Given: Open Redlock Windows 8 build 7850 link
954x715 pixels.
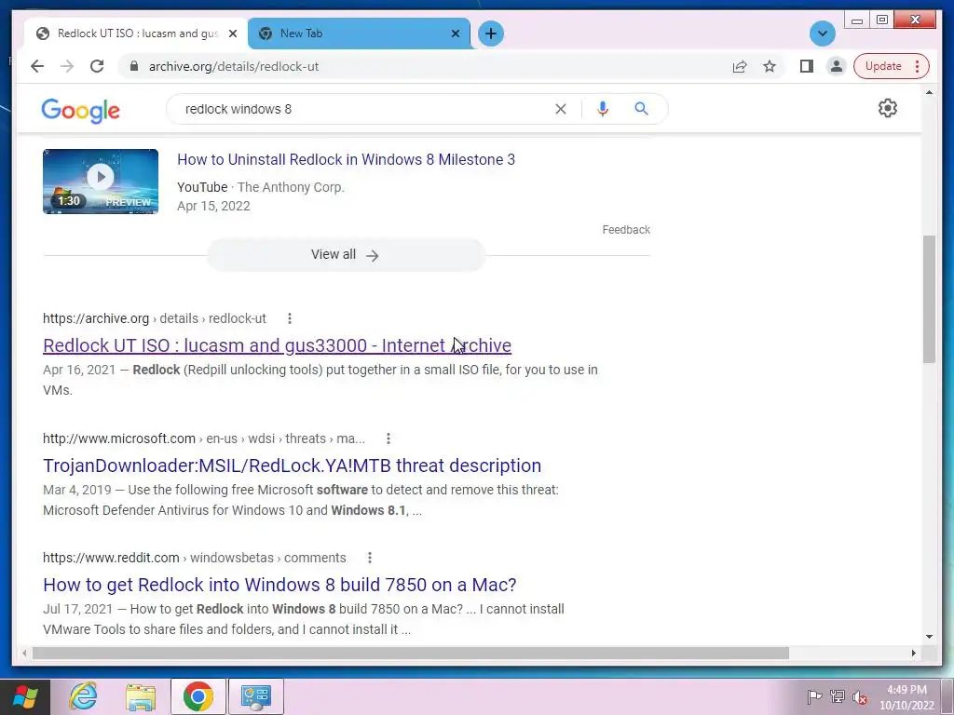Looking at the screenshot, I should (279, 585).
